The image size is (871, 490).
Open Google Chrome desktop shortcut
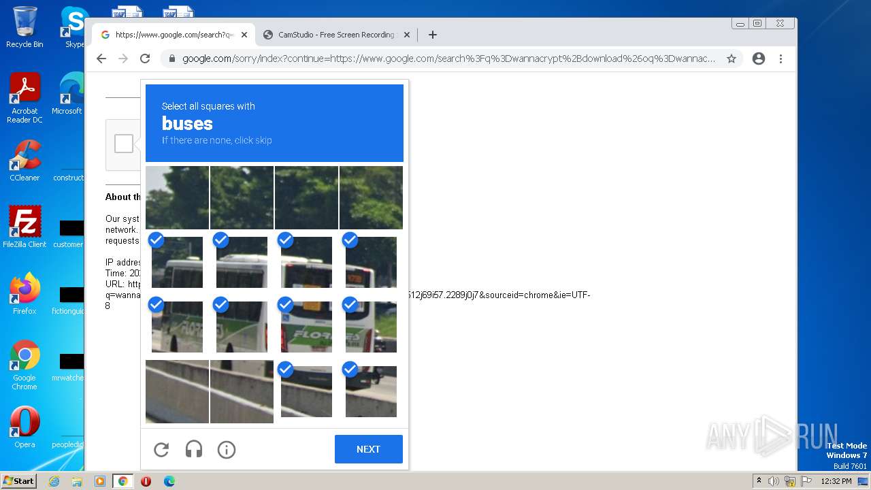pos(24,365)
